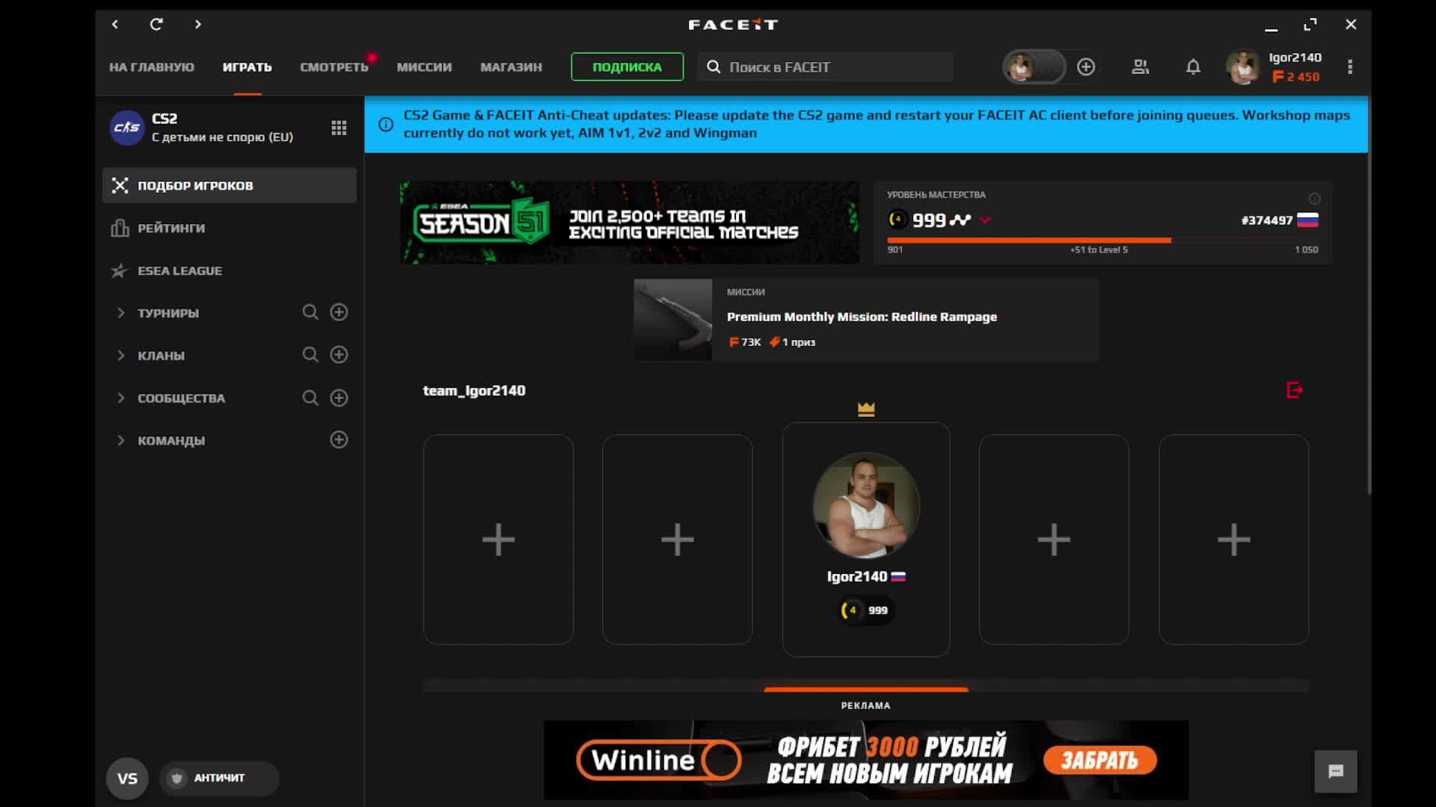Screen dimensions: 1436x807
Task: Click the Забрать button on the Winline ad
Action: [1099, 761]
